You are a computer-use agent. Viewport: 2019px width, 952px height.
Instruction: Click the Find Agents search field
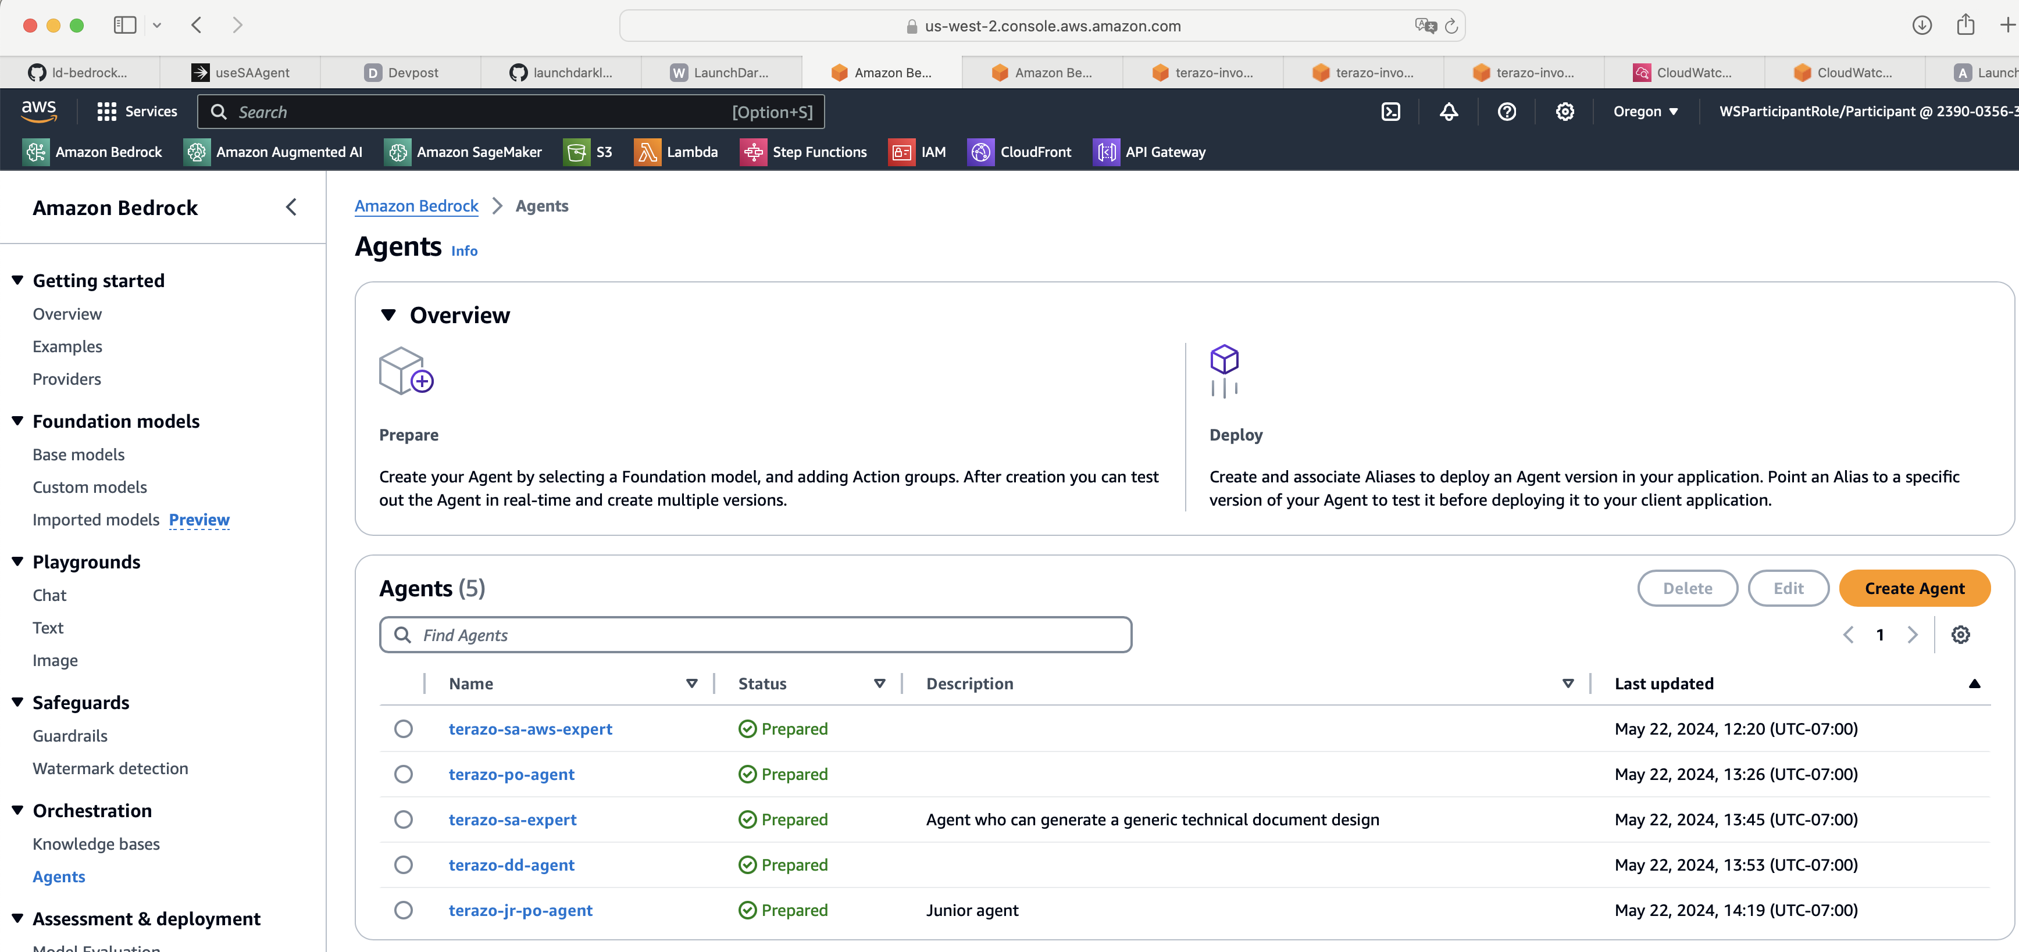coord(755,635)
